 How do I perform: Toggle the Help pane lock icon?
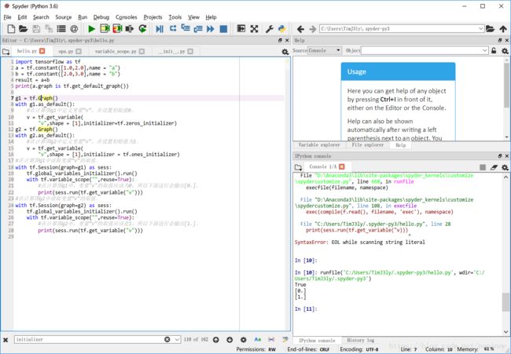[x=494, y=51]
